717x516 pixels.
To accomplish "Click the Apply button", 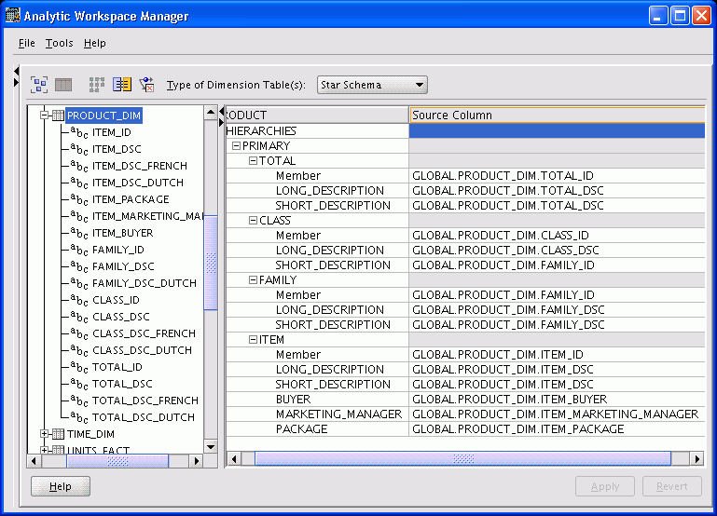I will [x=605, y=486].
